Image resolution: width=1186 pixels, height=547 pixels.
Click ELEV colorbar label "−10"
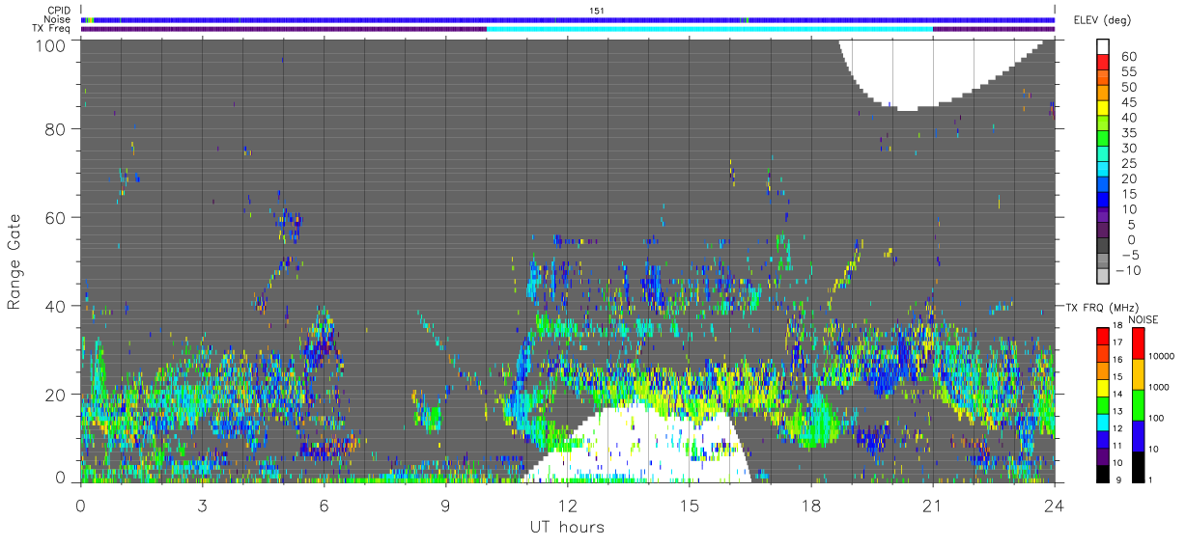coord(1126,270)
